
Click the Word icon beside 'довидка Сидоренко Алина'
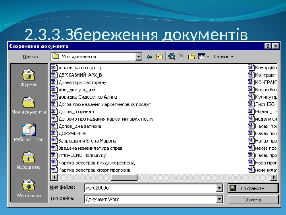click(54, 97)
